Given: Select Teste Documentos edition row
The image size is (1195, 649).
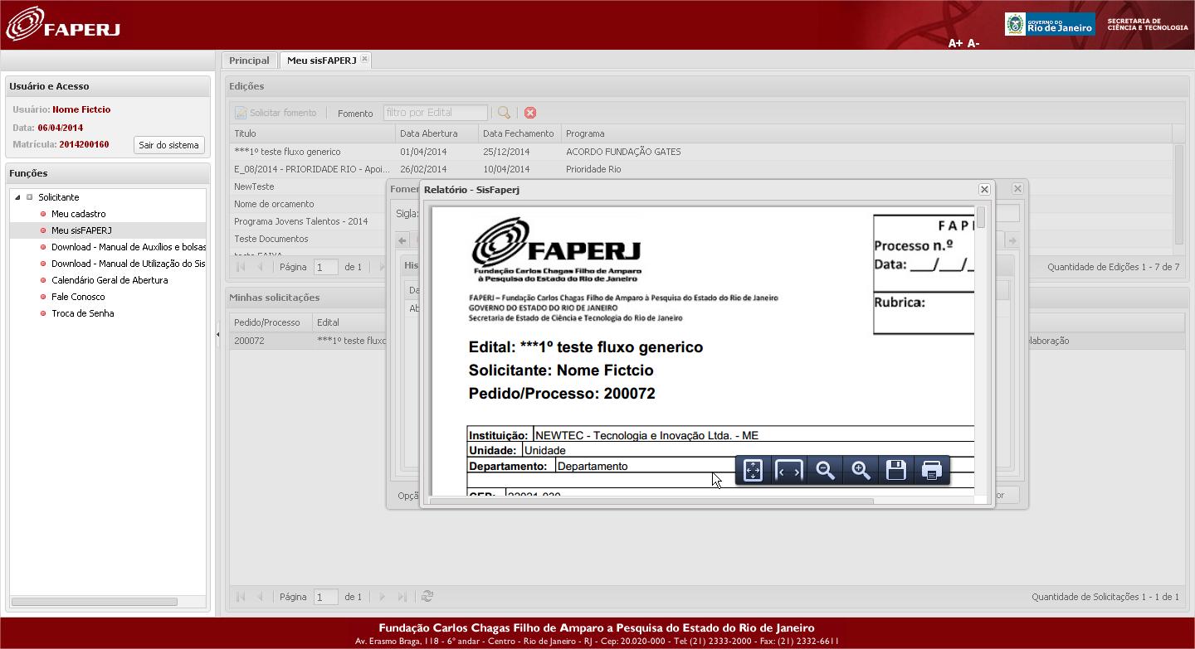Looking at the screenshot, I should (271, 239).
